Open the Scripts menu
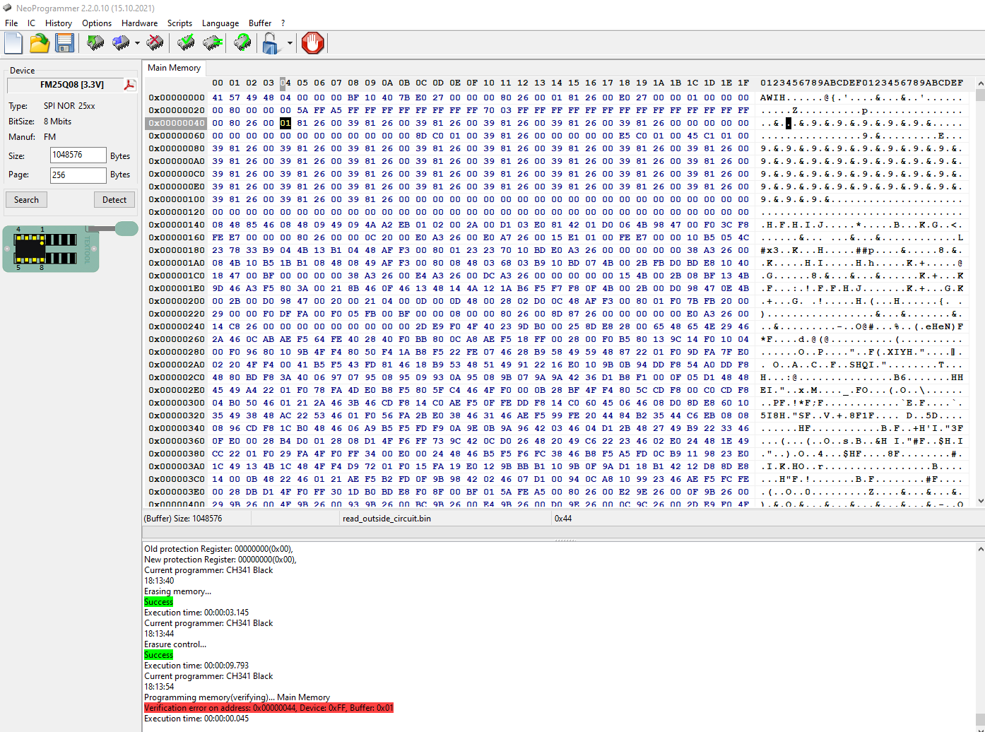The width and height of the screenshot is (985, 732). pyautogui.click(x=179, y=23)
